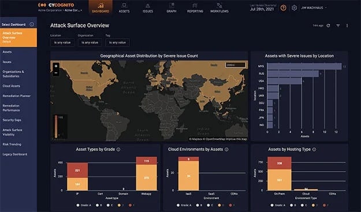
Task: Open the settings gear icon
Action: 294,8
